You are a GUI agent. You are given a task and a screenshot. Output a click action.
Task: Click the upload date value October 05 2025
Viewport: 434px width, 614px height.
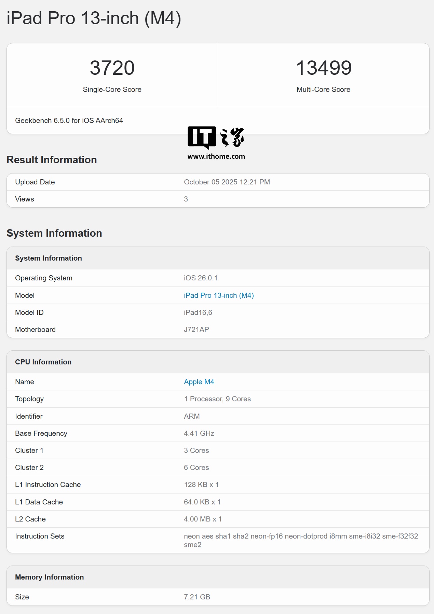pyautogui.click(x=227, y=182)
